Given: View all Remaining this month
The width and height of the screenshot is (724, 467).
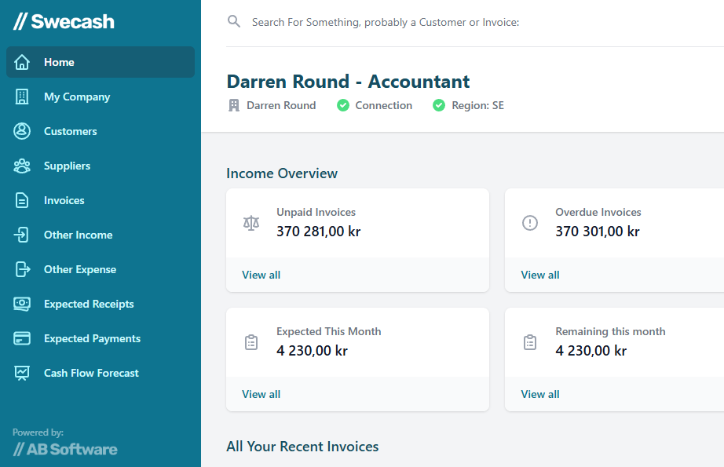Looking at the screenshot, I should (x=540, y=394).
